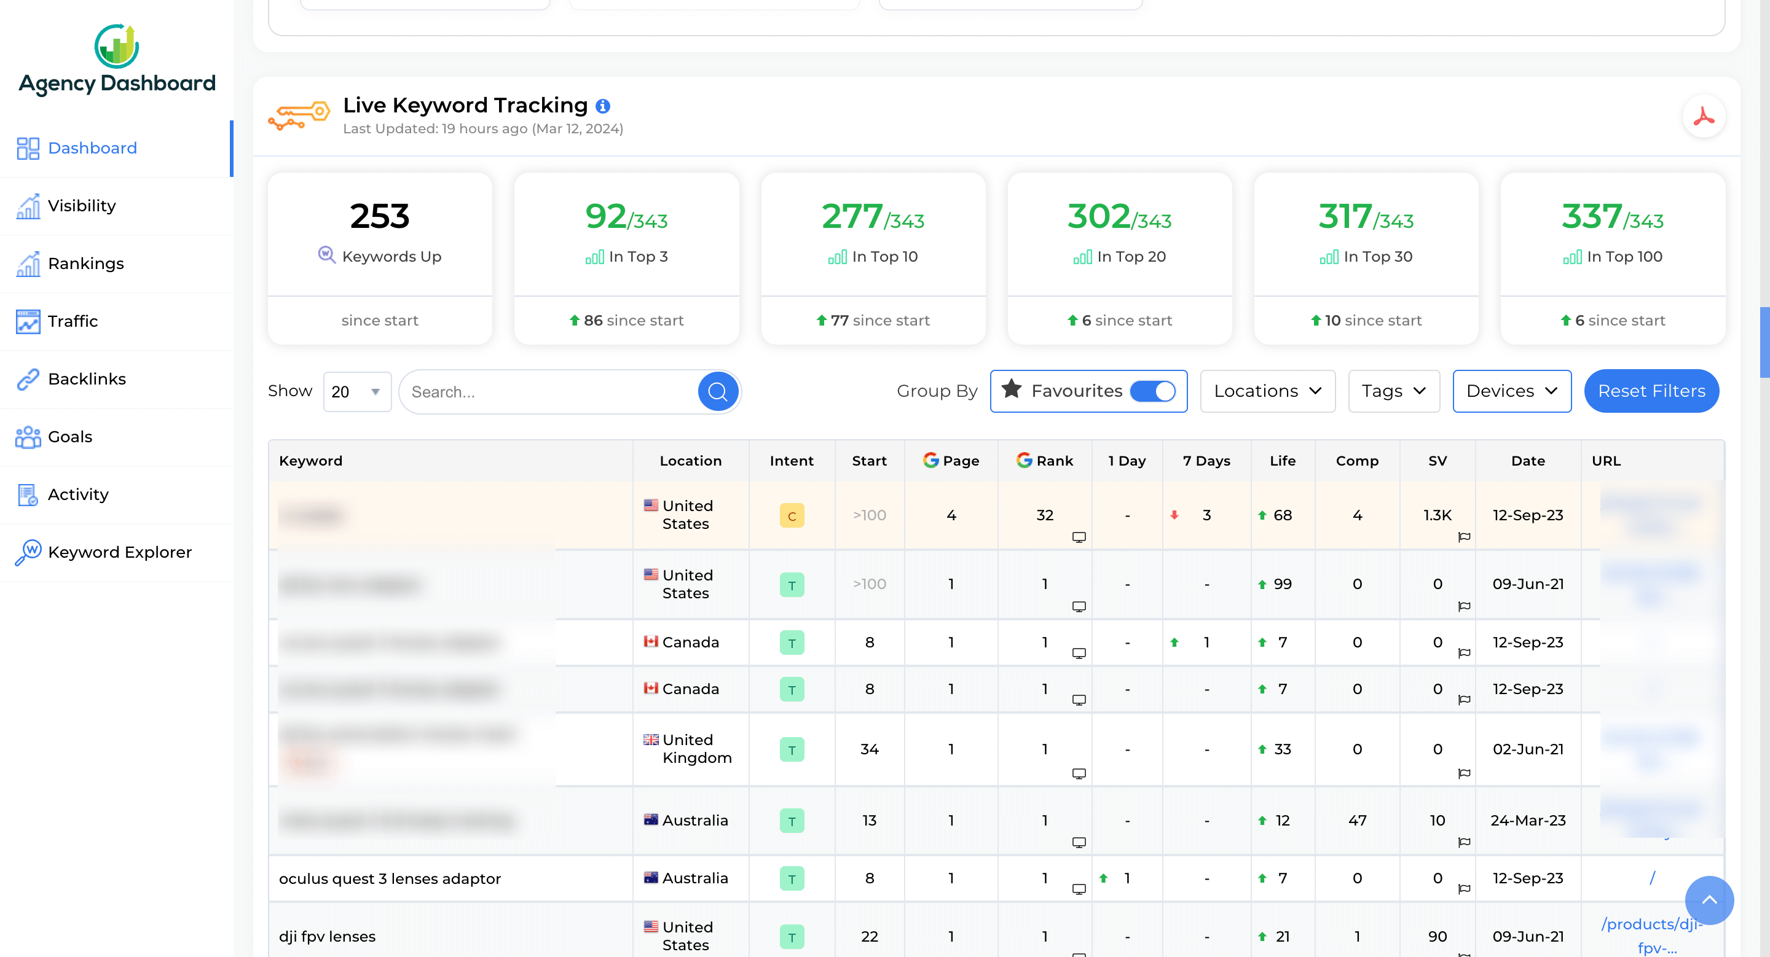The image size is (1770, 957).
Task: Sort table by Keyword column header
Action: click(x=310, y=461)
